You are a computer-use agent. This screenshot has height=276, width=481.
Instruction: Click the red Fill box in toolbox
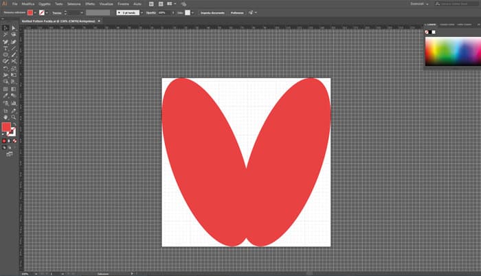pyautogui.click(x=7, y=127)
